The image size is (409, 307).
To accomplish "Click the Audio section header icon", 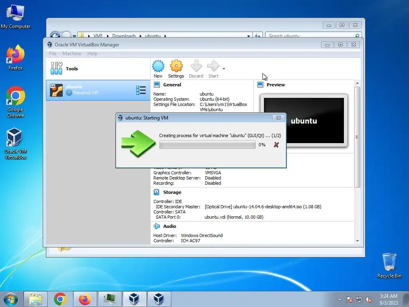I will click(x=157, y=226).
